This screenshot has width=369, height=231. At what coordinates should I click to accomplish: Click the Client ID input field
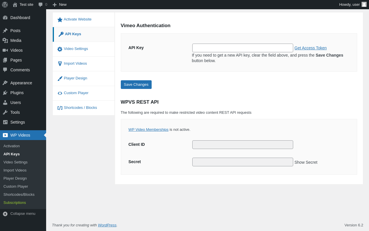click(243, 145)
